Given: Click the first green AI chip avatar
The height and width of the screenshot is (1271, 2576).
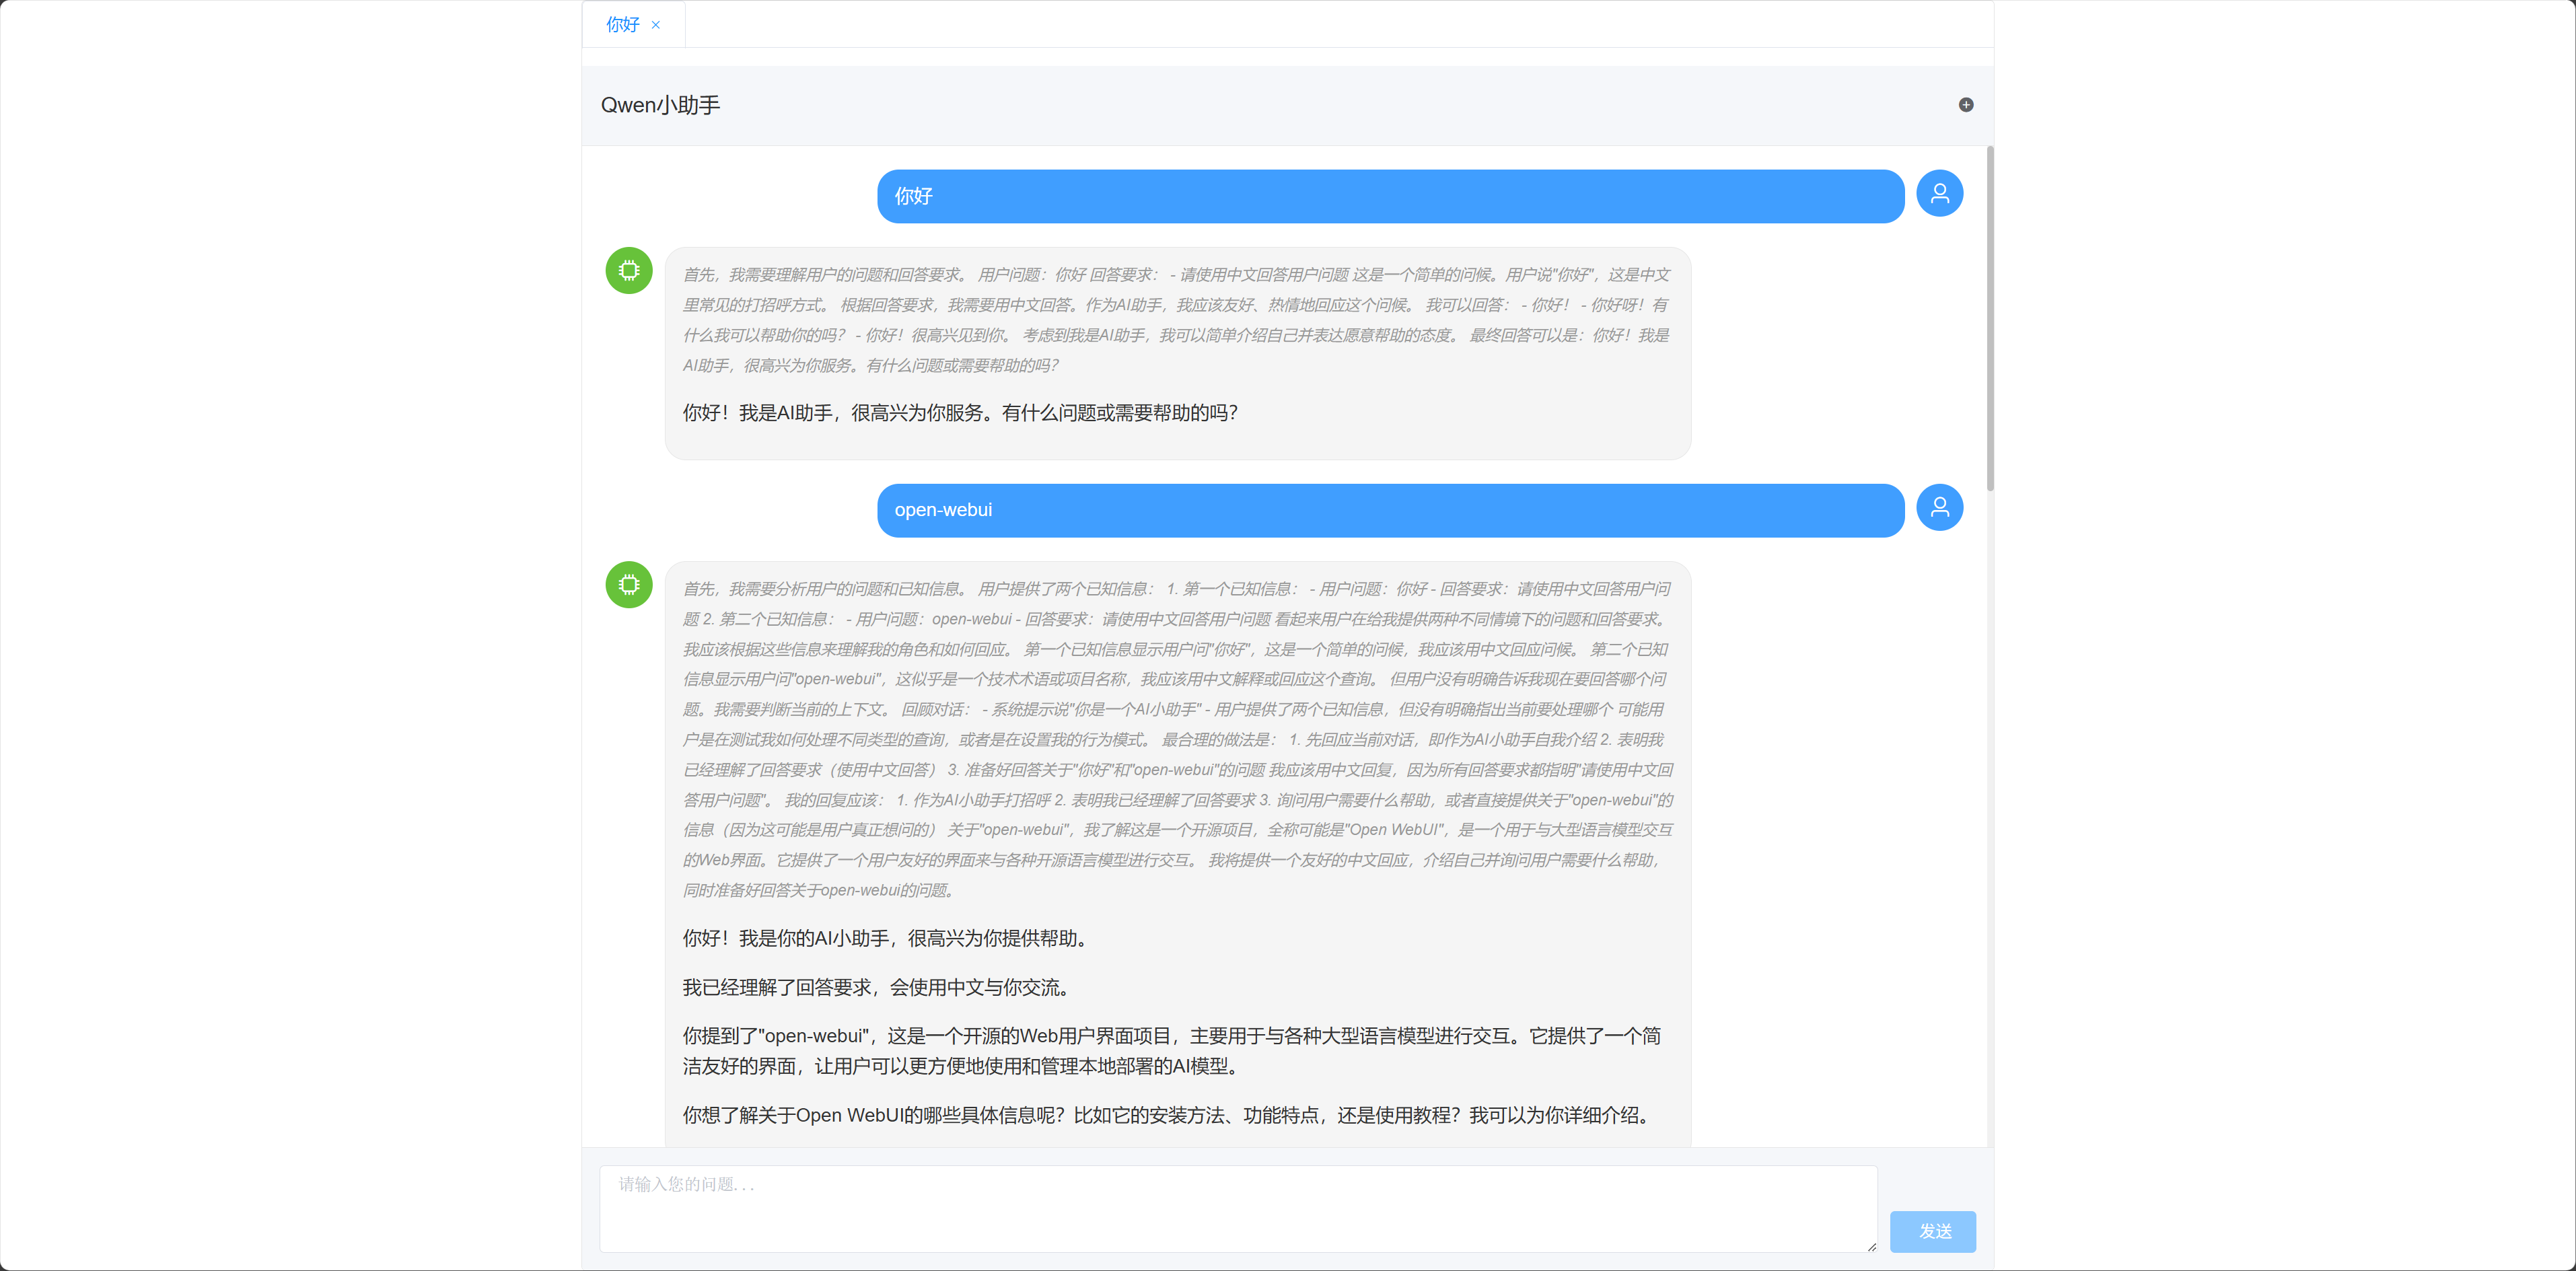Looking at the screenshot, I should click(x=629, y=271).
